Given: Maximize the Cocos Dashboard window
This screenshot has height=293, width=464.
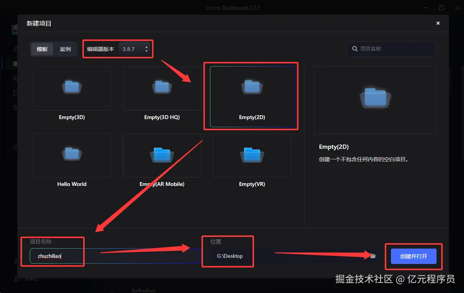Looking at the screenshot, I should (441, 8).
